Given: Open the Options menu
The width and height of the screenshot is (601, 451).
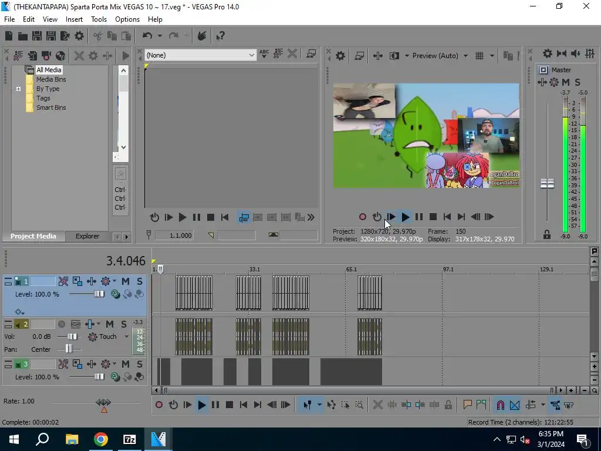Looking at the screenshot, I should click(127, 19).
